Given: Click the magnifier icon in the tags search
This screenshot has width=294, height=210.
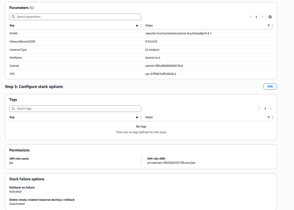Looking at the screenshot, I should [13, 109].
